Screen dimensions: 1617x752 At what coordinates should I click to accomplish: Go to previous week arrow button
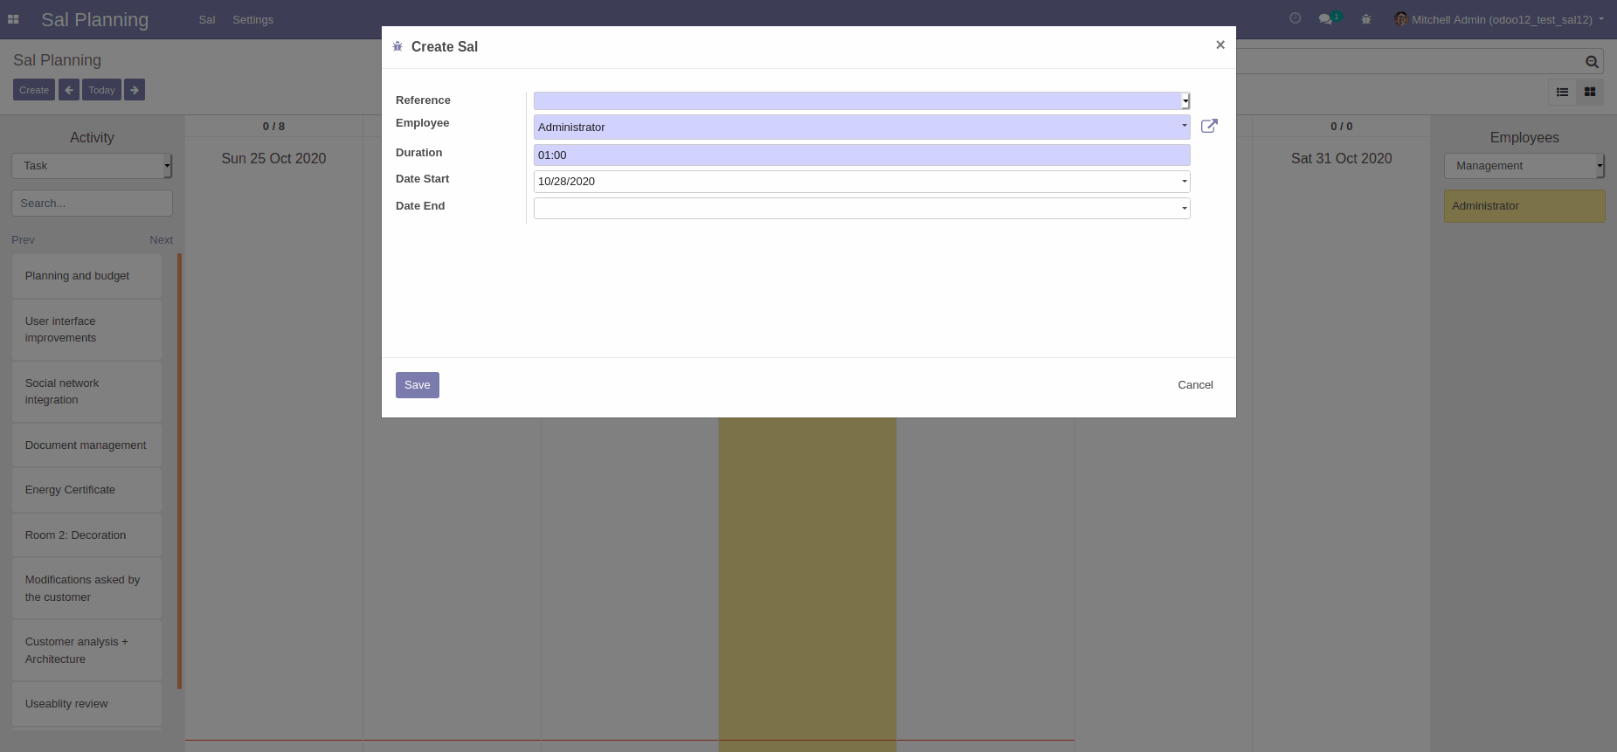point(69,90)
